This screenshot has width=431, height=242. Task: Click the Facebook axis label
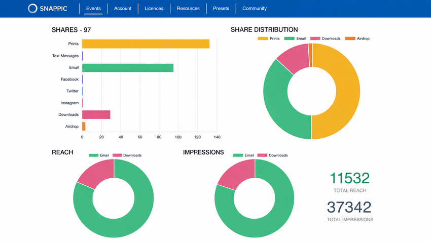click(x=69, y=79)
